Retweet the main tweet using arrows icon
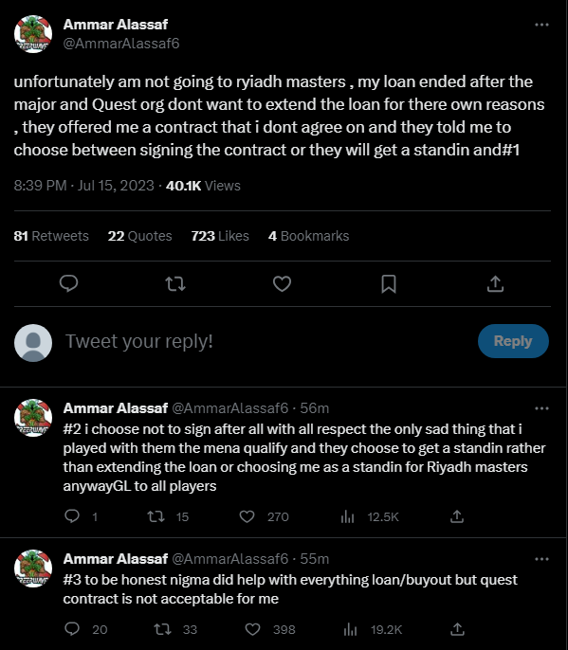The width and height of the screenshot is (568, 650). click(175, 284)
